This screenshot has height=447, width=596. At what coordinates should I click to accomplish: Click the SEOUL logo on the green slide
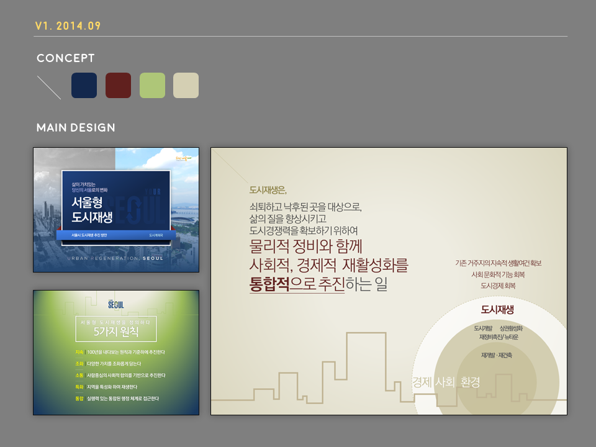point(116,304)
